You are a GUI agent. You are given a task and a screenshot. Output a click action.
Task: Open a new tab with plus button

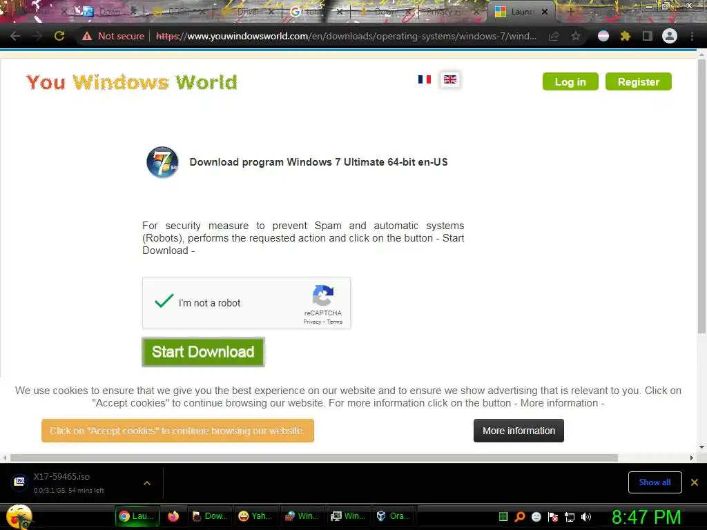coord(570,12)
